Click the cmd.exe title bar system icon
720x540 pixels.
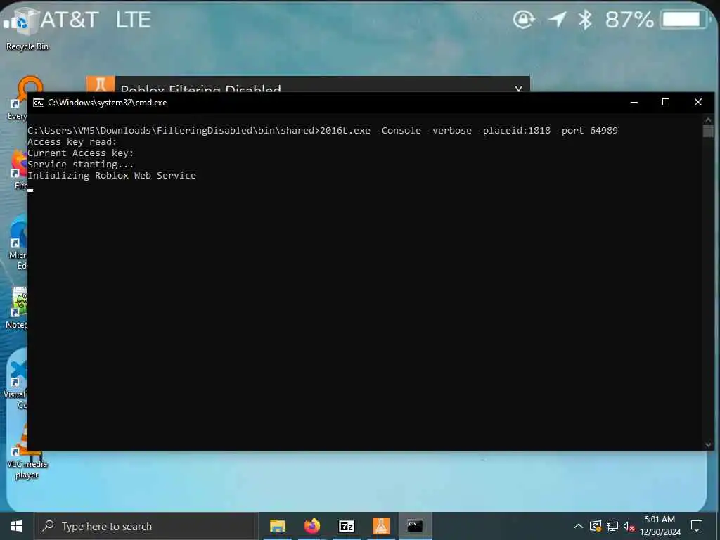coord(39,103)
